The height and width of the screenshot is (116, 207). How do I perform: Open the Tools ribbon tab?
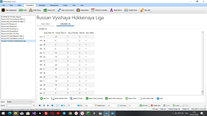pyautogui.click(x=74, y=5)
